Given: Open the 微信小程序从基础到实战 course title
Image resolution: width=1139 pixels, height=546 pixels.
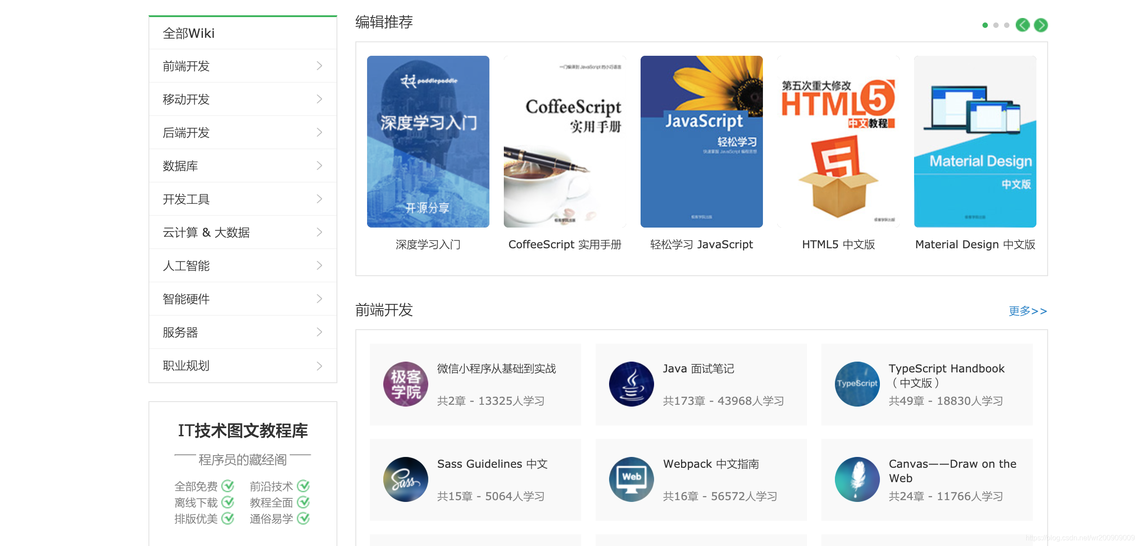Looking at the screenshot, I should [x=497, y=369].
